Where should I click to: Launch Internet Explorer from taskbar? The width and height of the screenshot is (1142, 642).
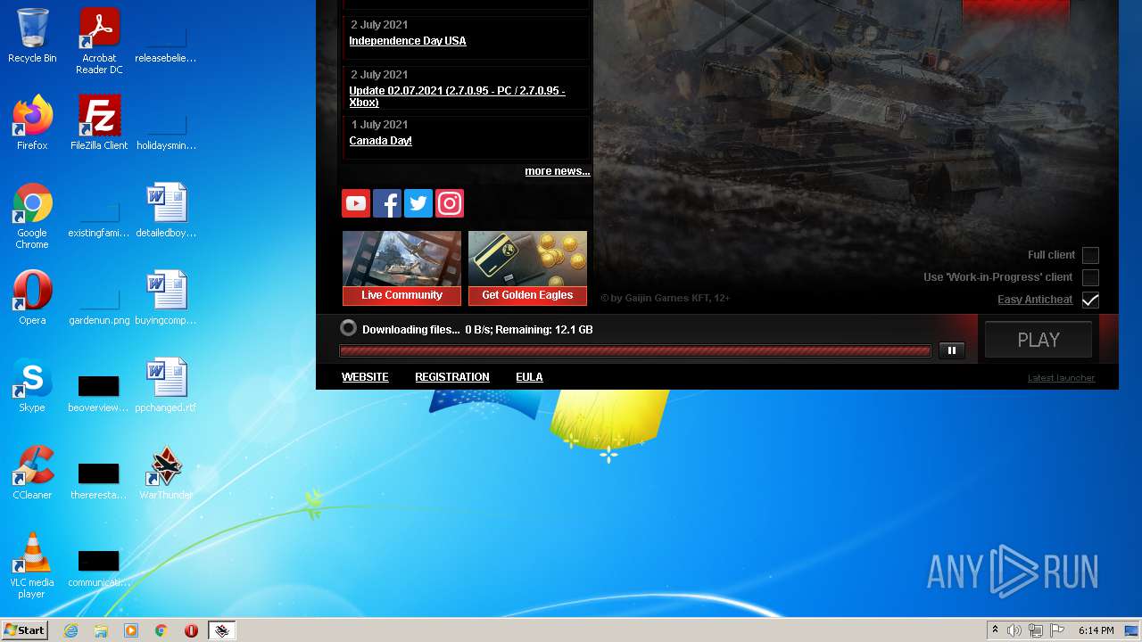tap(71, 630)
